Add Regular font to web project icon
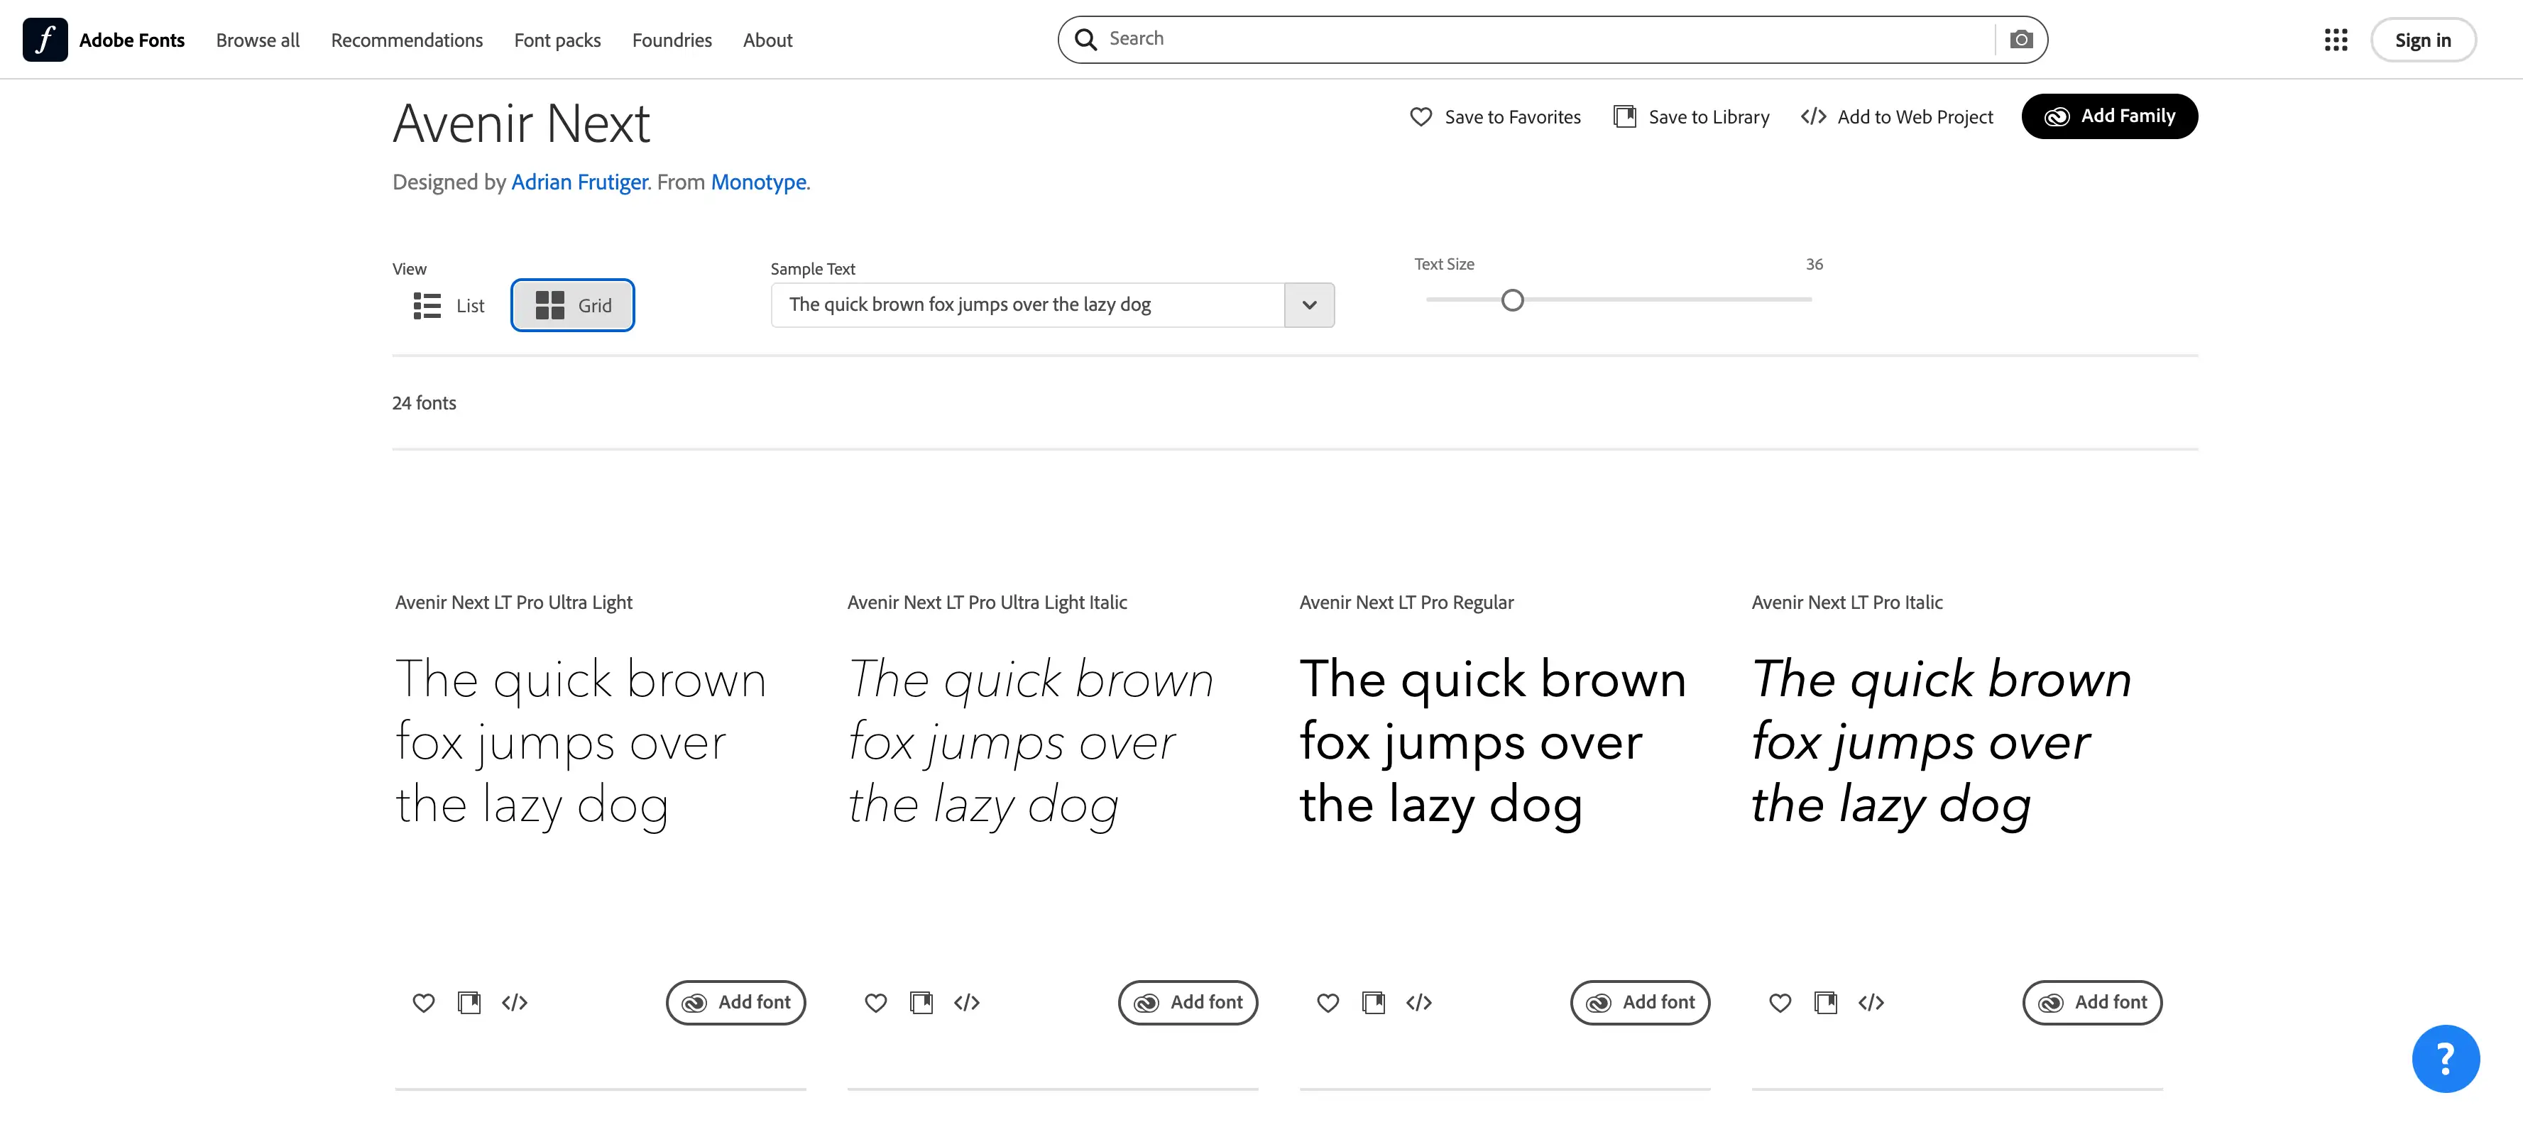 [x=1419, y=1003]
